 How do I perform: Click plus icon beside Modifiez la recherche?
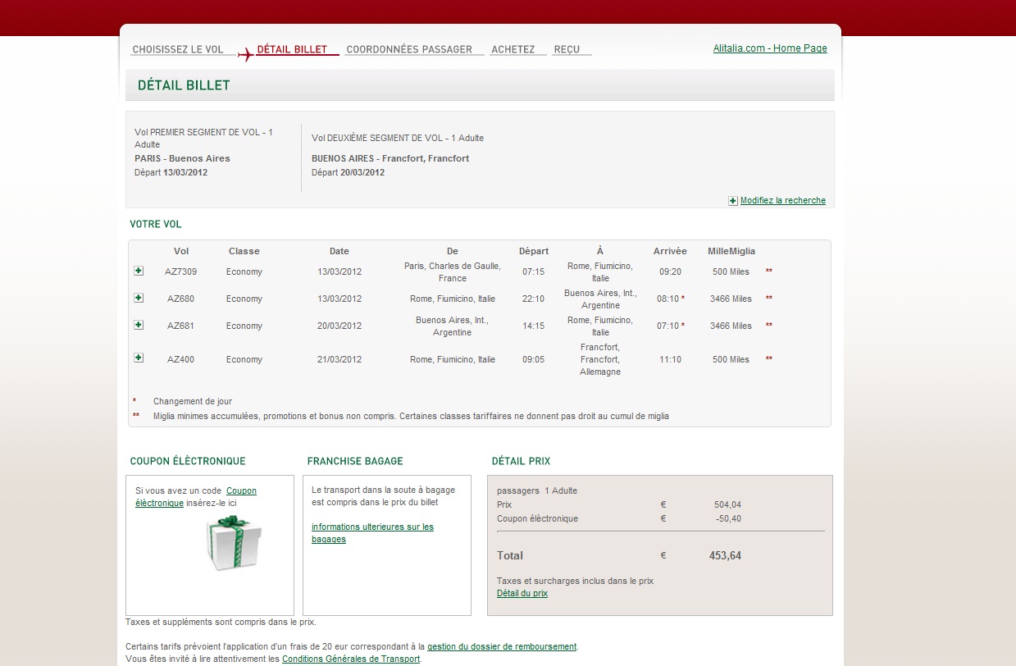[733, 201]
